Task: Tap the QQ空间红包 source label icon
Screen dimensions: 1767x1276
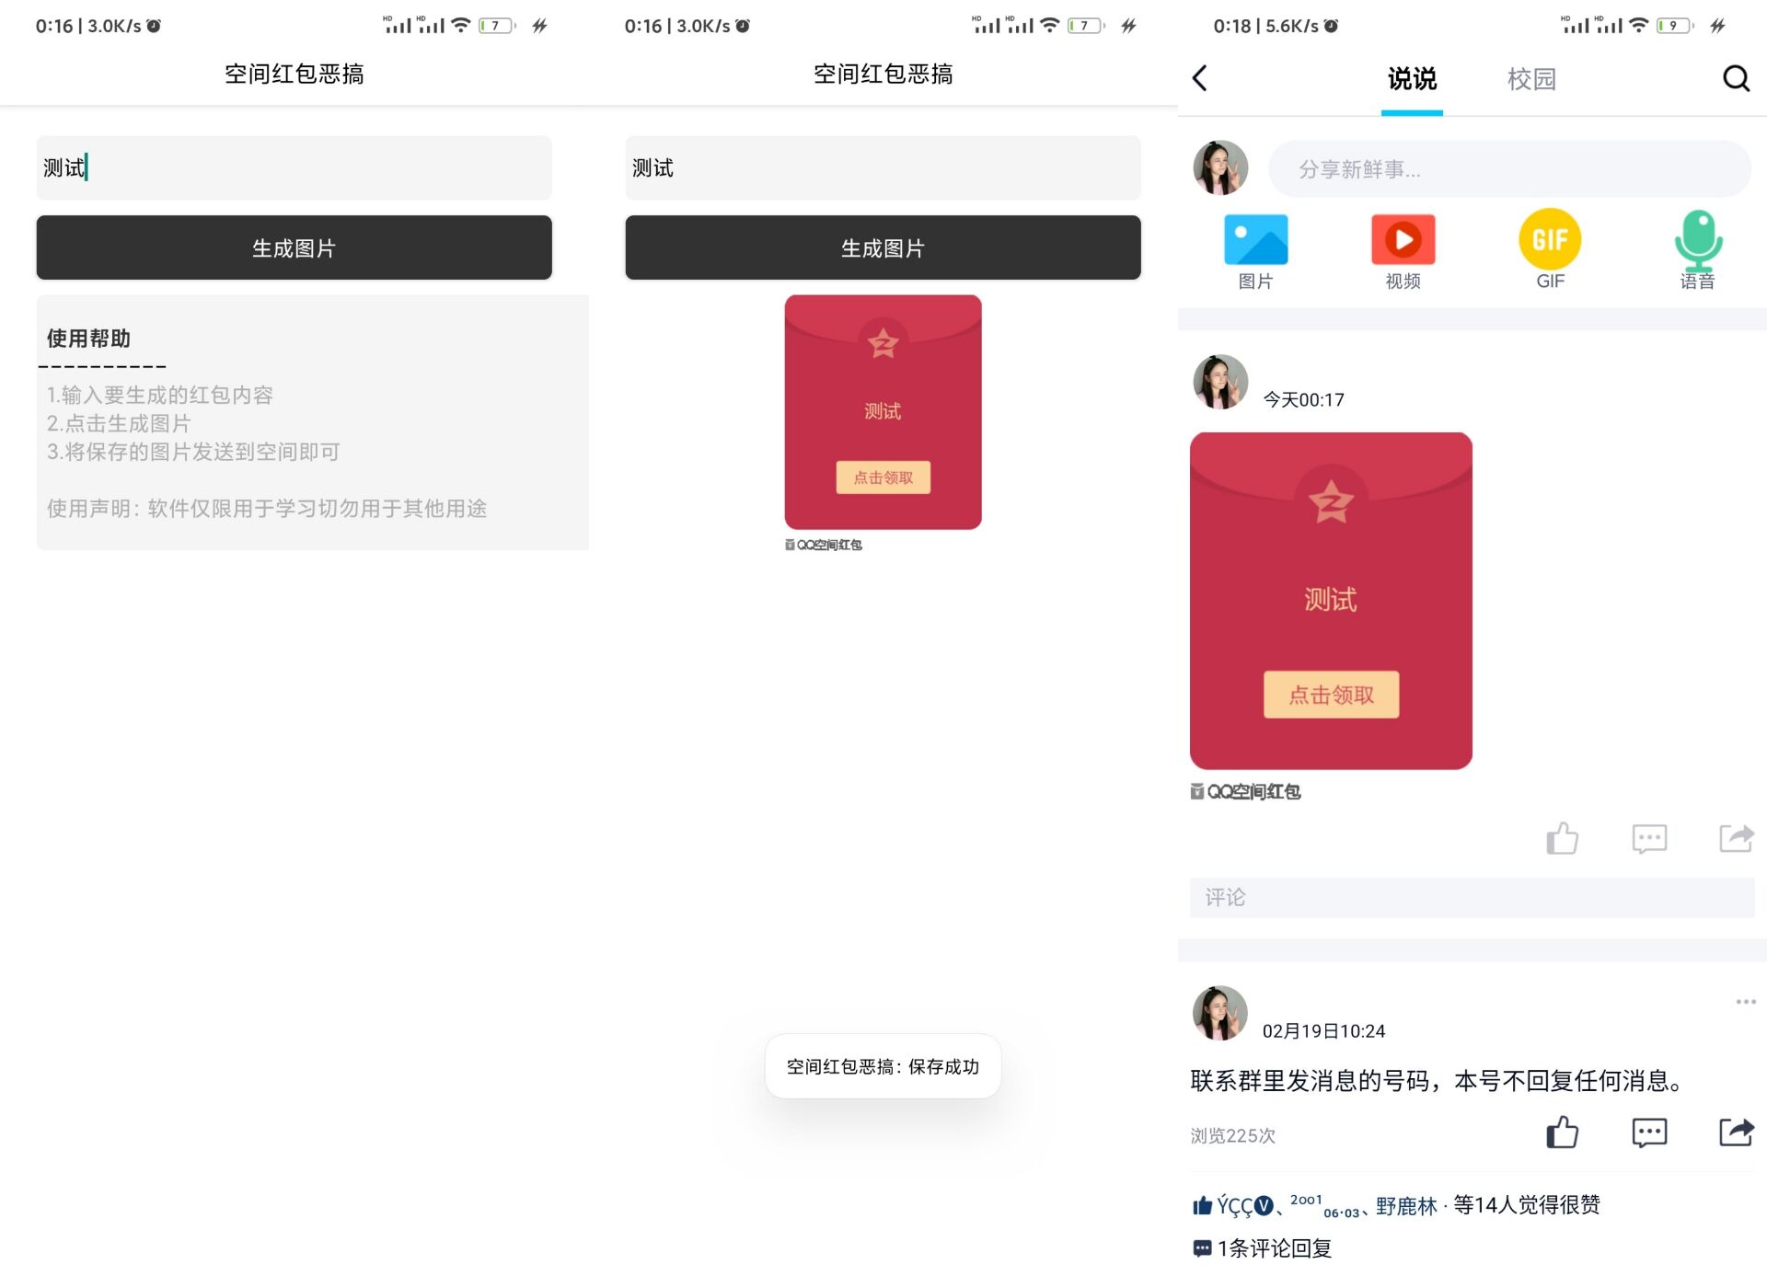Action: [1244, 791]
